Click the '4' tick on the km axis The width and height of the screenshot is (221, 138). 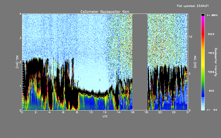tap(20, 14)
